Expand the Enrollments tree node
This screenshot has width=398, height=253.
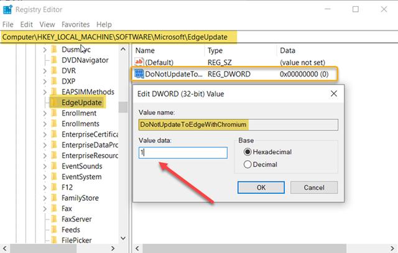tap(45, 124)
